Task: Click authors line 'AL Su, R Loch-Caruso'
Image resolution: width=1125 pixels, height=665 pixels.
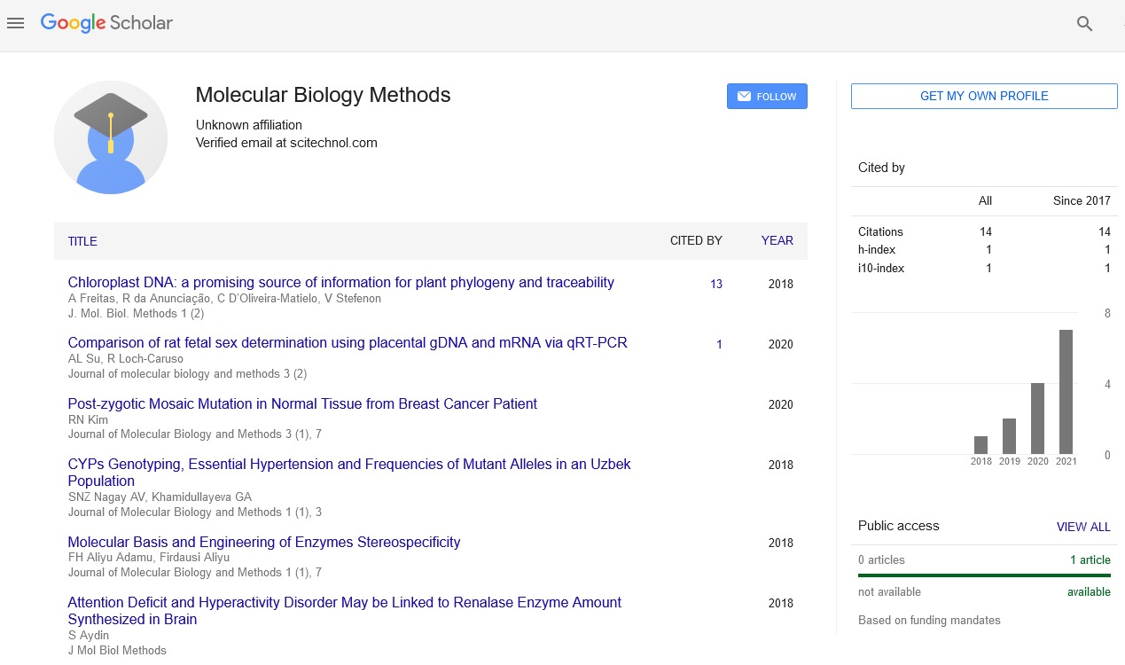Action: tap(126, 359)
